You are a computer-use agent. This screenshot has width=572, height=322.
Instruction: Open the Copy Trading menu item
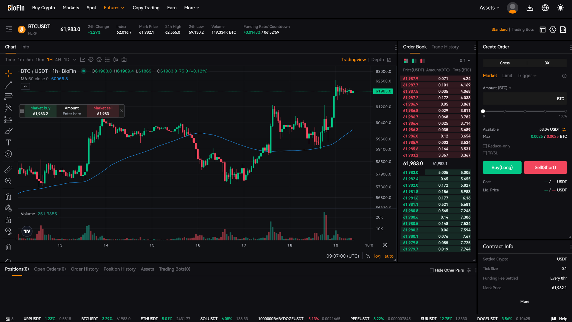tap(146, 7)
